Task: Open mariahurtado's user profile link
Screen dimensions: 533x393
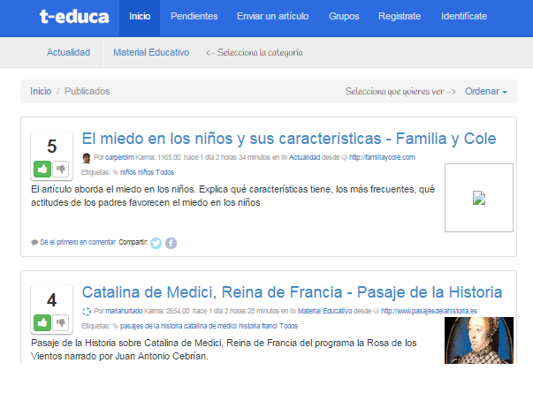Action: (124, 311)
